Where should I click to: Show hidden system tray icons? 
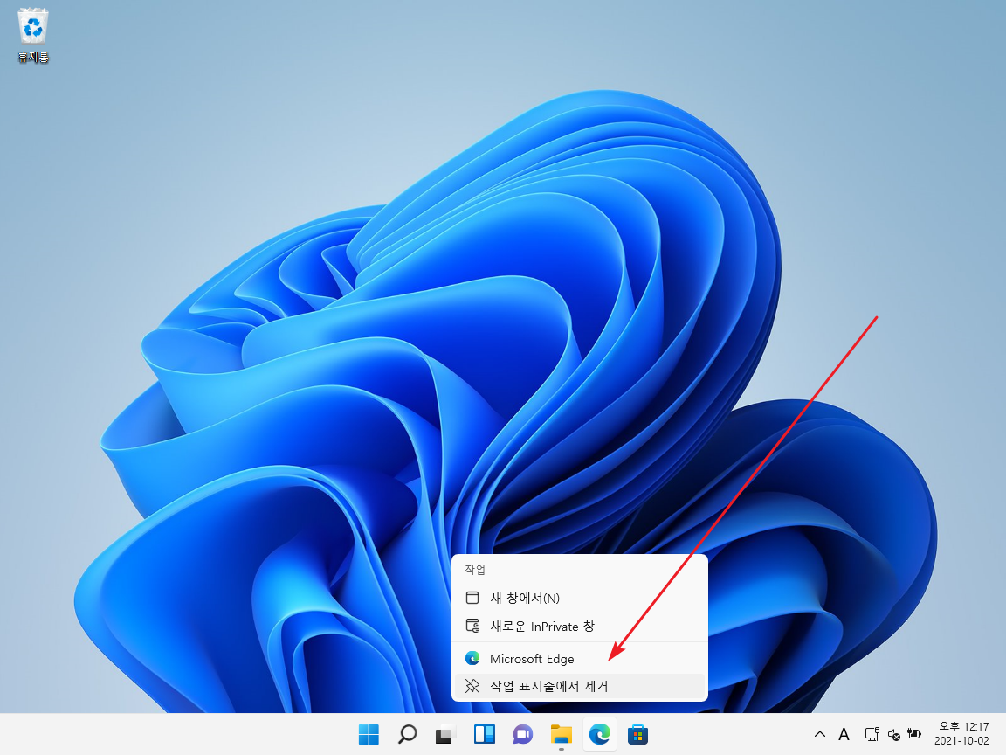tap(820, 734)
